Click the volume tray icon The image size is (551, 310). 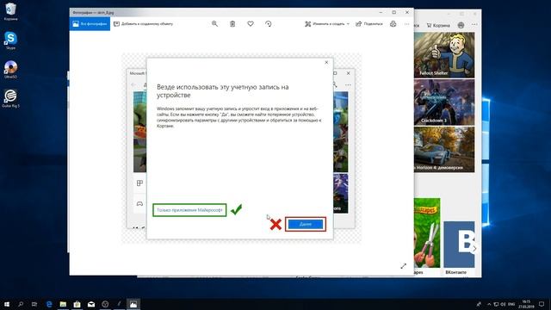[503, 304]
